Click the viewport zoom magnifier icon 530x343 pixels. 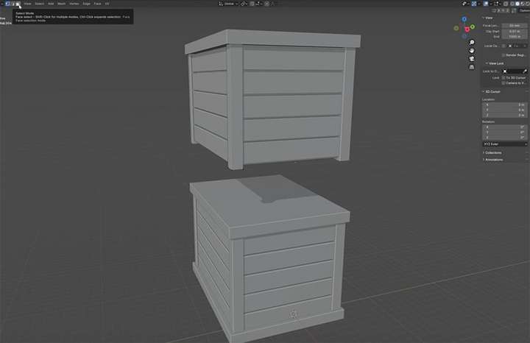[472, 43]
